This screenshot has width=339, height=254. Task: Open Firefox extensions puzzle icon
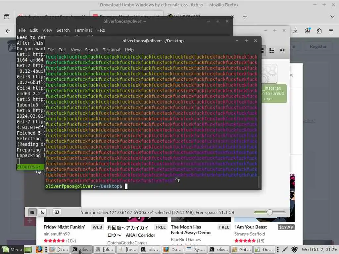click(x=319, y=31)
